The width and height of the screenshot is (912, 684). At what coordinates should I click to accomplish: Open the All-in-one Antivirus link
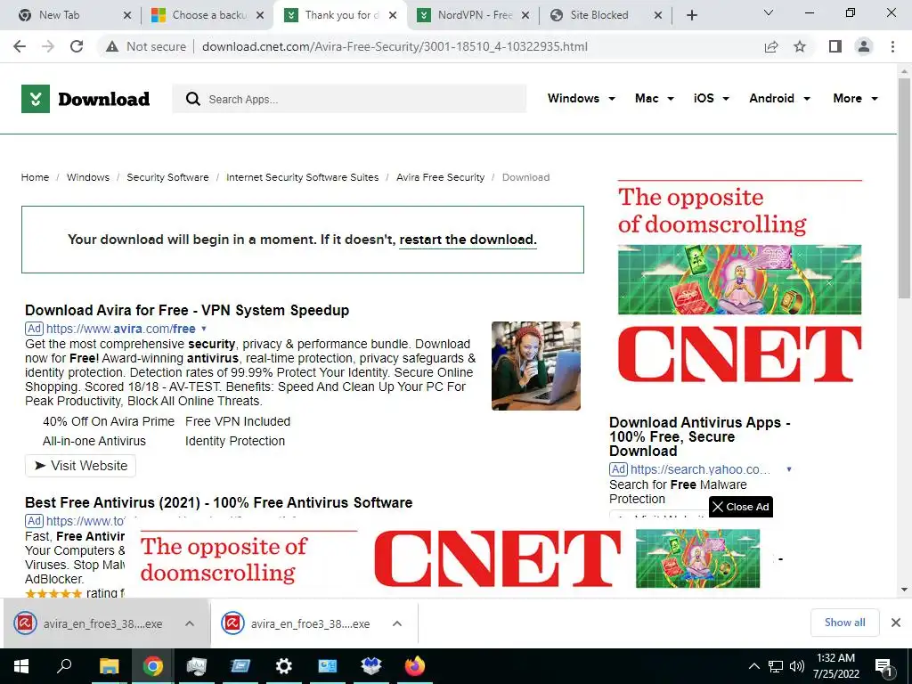click(94, 441)
